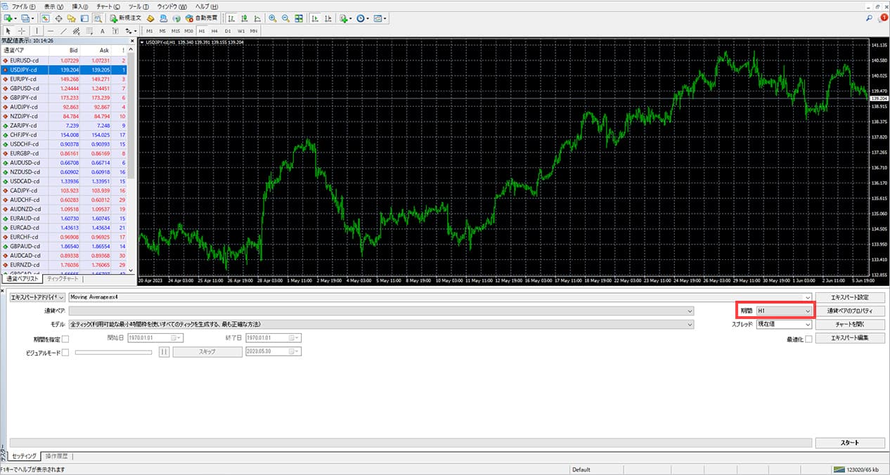890x475 pixels.
Task: Toggle chart shift icon
Action: coord(328,18)
